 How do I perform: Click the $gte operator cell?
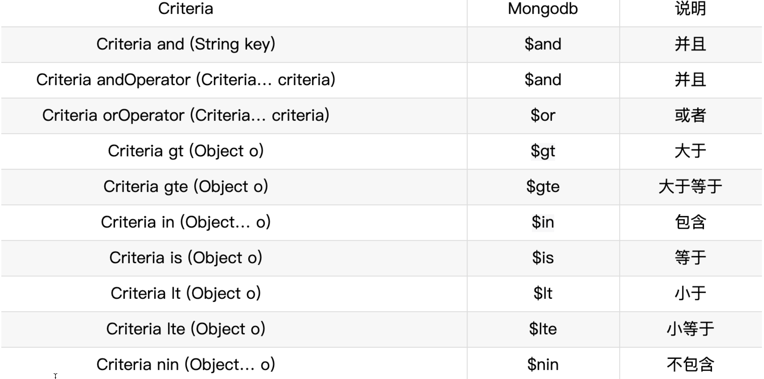tap(543, 187)
